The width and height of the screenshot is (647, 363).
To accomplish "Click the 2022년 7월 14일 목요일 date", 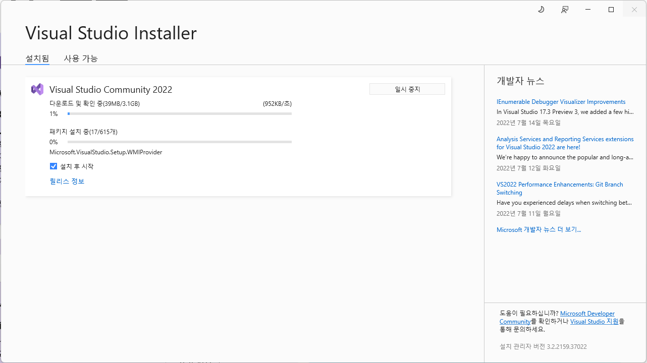I will pyautogui.click(x=528, y=123).
